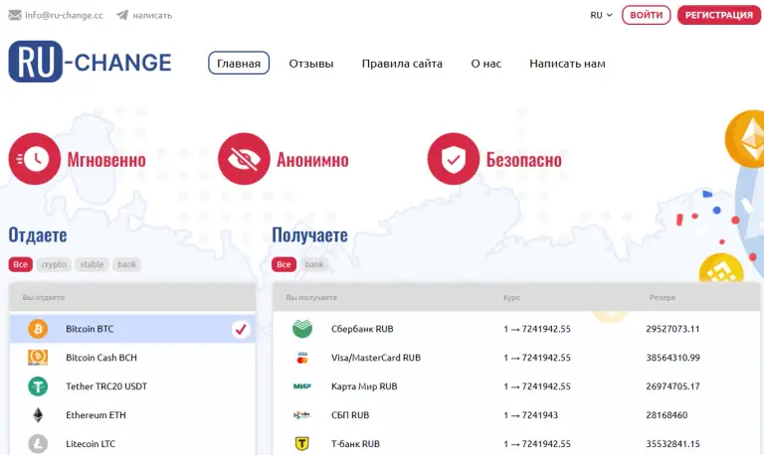Select the Litecoin LTC row
This screenshot has height=455, width=764.
[x=132, y=444]
